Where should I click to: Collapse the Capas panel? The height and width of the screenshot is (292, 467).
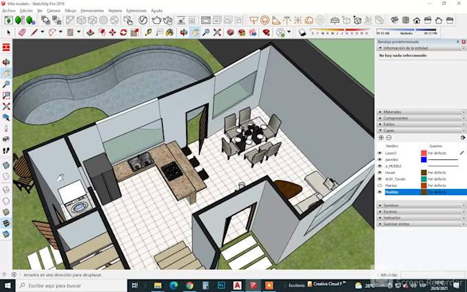coord(422,131)
